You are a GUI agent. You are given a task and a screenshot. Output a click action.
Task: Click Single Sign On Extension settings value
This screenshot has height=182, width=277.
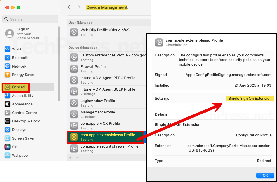[x=250, y=99]
